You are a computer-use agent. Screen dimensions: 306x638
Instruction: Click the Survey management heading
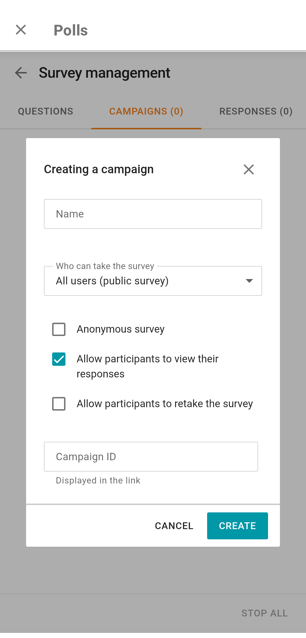[104, 73]
